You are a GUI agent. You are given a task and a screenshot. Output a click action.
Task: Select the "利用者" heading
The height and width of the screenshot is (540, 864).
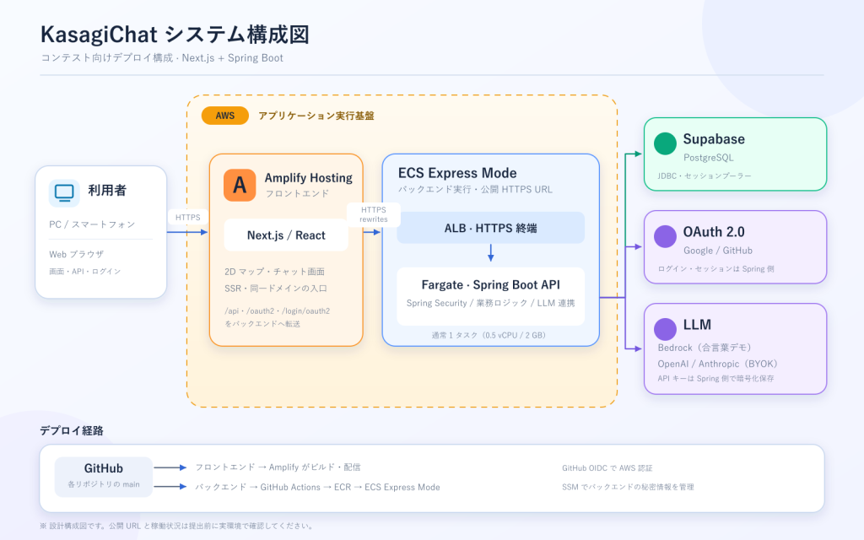[x=107, y=191]
